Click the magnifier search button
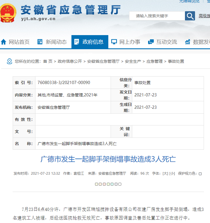Screen dimensions: 210x223 click(x=190, y=16)
